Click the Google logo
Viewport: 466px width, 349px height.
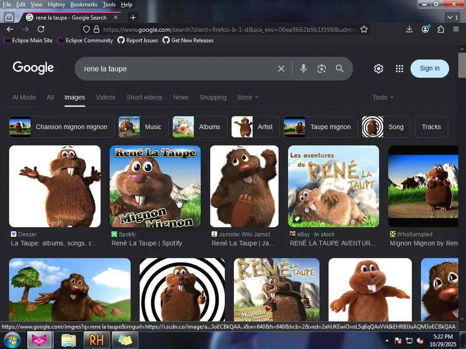point(33,68)
